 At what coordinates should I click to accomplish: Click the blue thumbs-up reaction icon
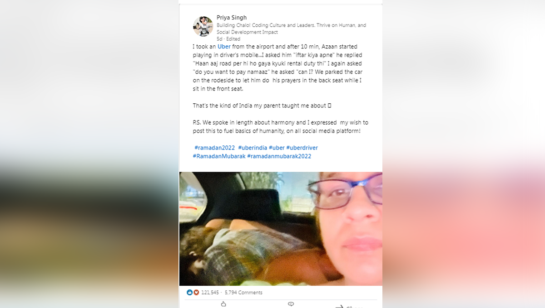(190, 293)
